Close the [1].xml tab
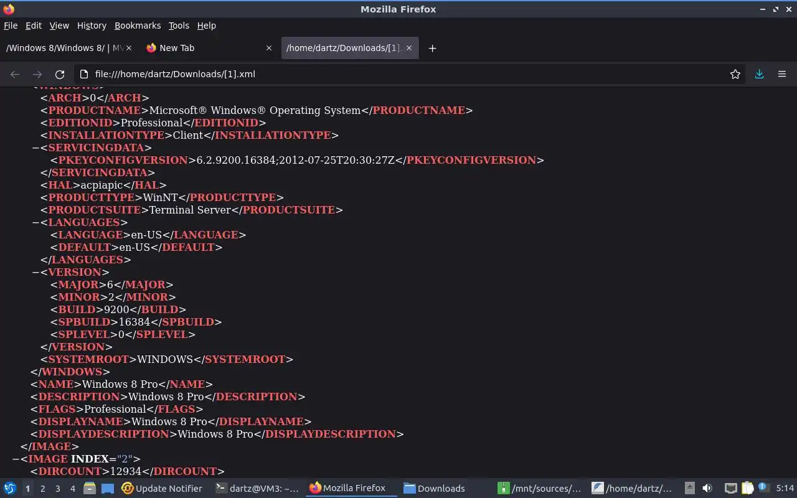The width and height of the screenshot is (797, 498). coord(410,48)
